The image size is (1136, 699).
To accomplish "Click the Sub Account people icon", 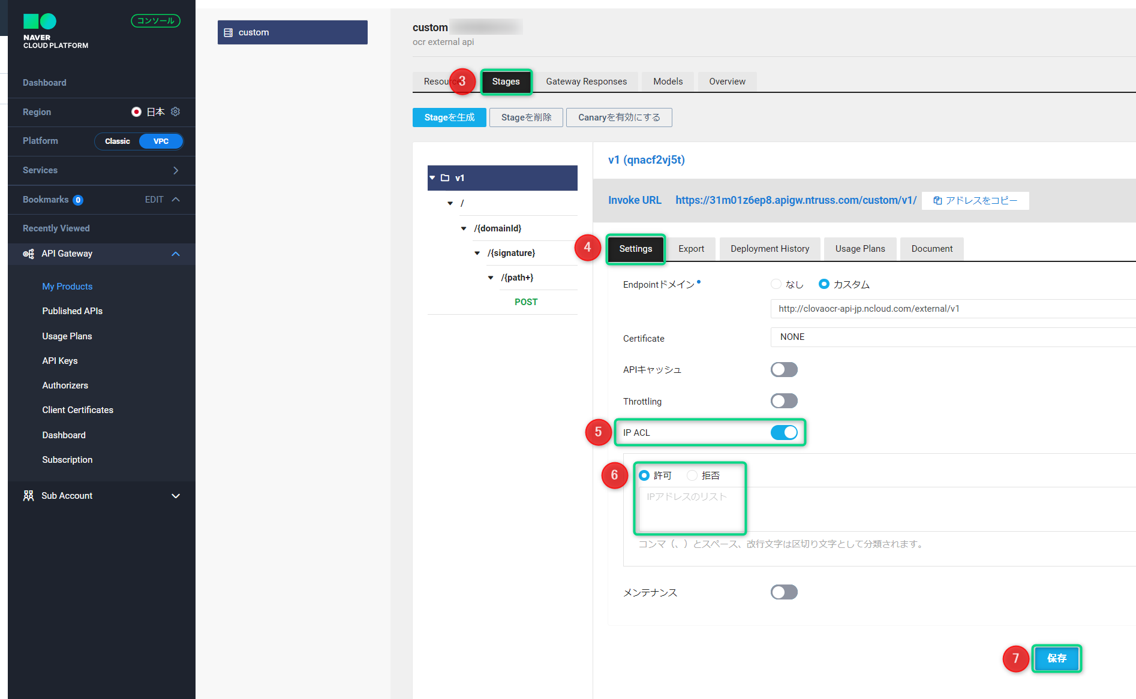I will [28, 496].
